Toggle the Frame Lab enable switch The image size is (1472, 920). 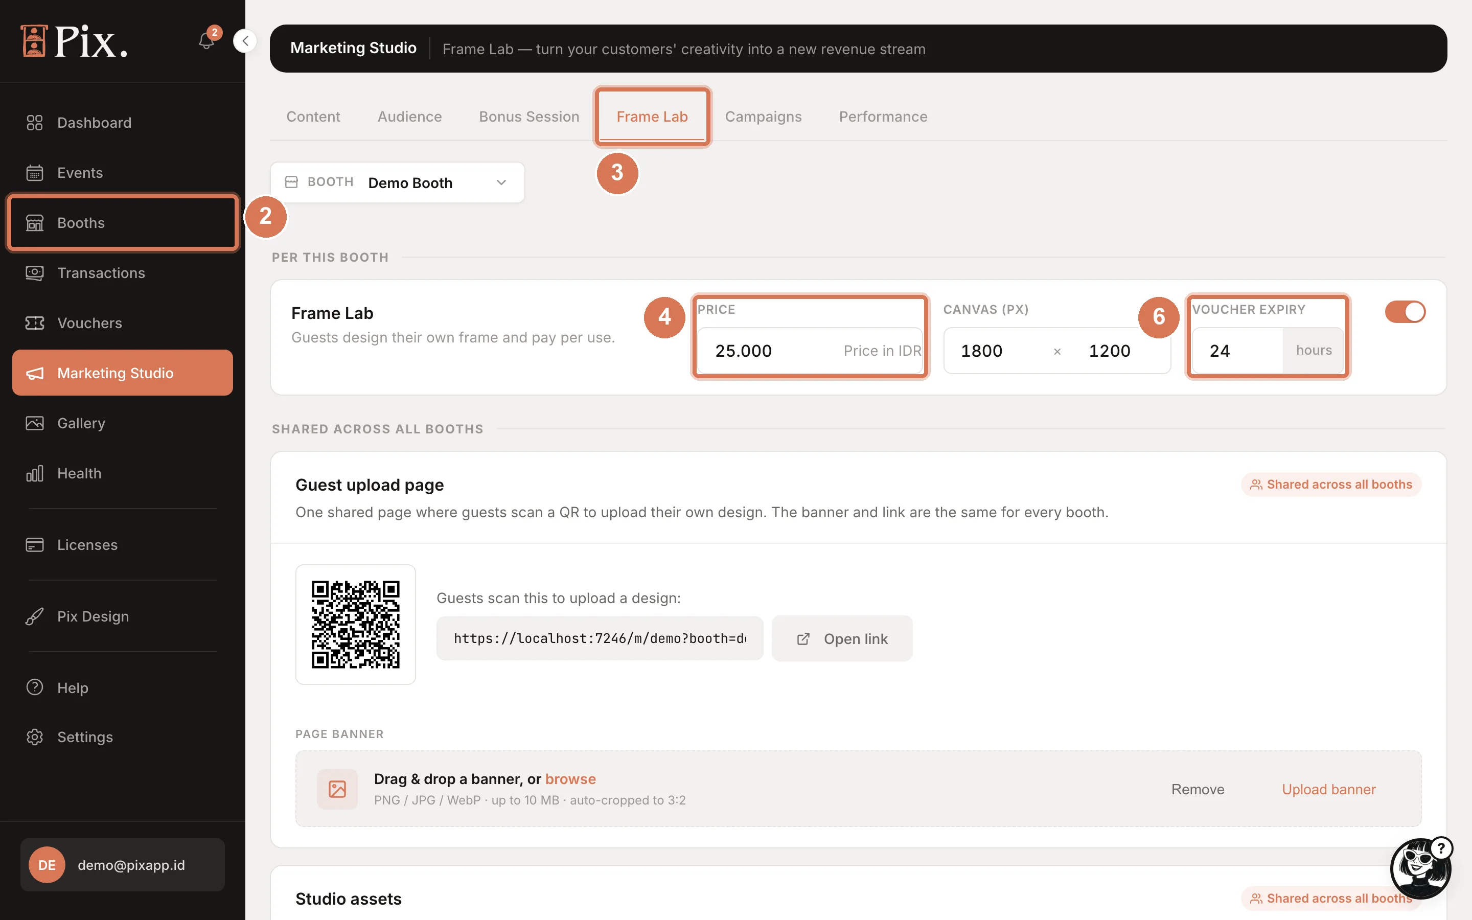1405,312
